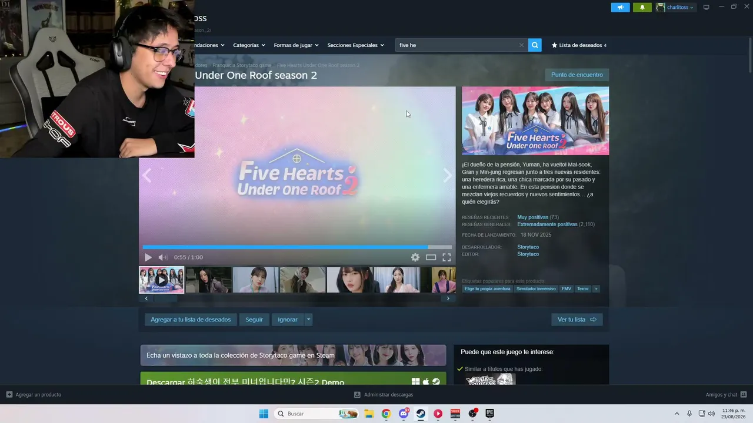This screenshot has width=753, height=423.
Task: Select the FMV tag
Action: pyautogui.click(x=566, y=289)
